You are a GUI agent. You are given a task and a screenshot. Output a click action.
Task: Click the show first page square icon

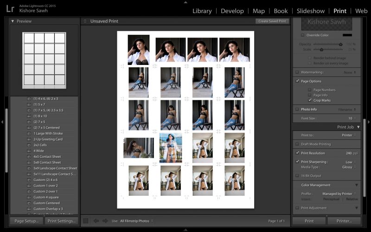click(85, 221)
